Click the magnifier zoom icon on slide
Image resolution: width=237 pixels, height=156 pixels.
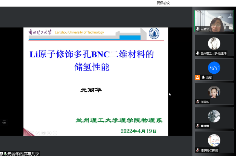click(49, 132)
